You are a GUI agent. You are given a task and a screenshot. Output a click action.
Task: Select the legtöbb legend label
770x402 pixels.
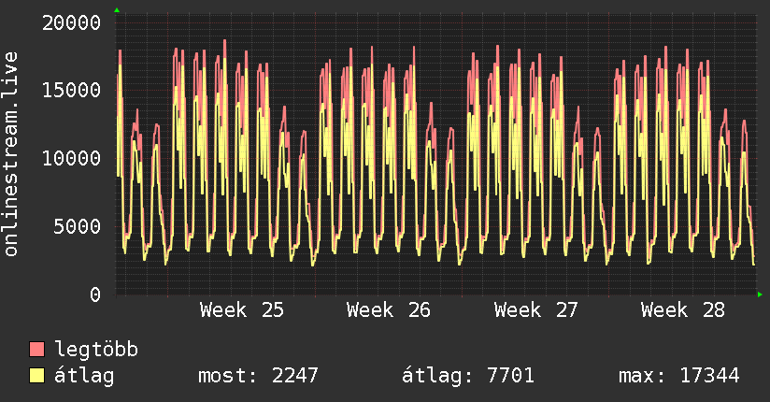click(x=96, y=349)
